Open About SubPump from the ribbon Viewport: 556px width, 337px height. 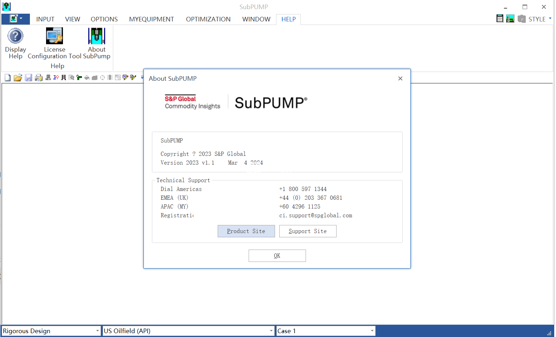tap(97, 44)
